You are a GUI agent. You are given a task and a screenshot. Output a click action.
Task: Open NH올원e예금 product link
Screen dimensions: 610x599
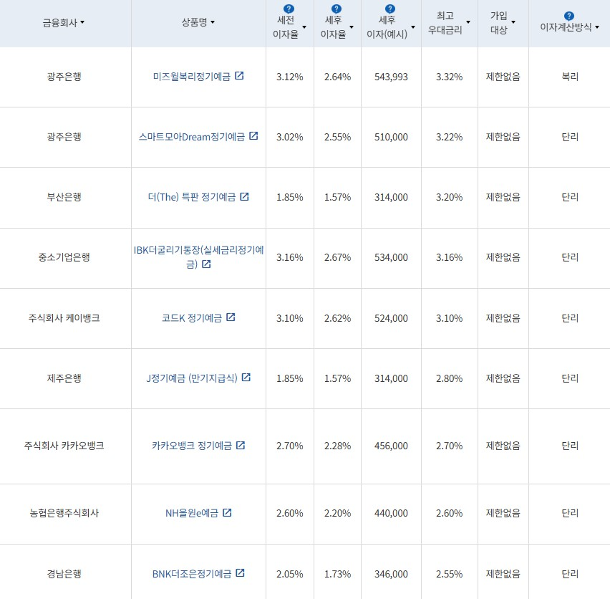coord(192,513)
